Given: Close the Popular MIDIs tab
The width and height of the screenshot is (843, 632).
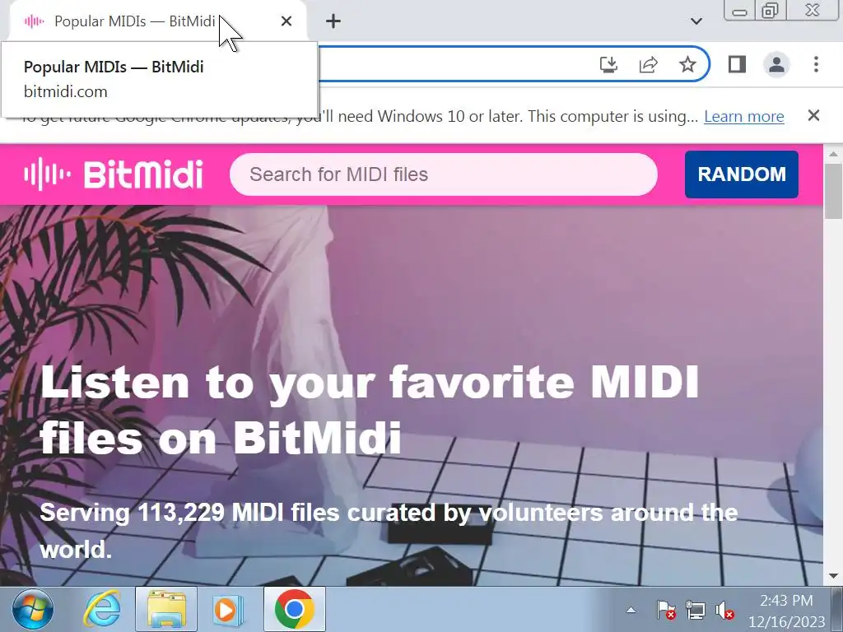Looking at the screenshot, I should click(x=286, y=21).
